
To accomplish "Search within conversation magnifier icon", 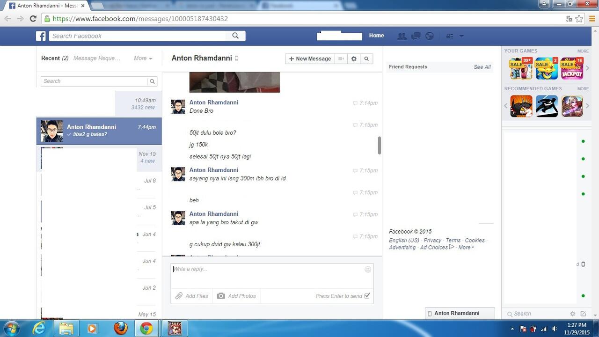I will [x=366, y=59].
